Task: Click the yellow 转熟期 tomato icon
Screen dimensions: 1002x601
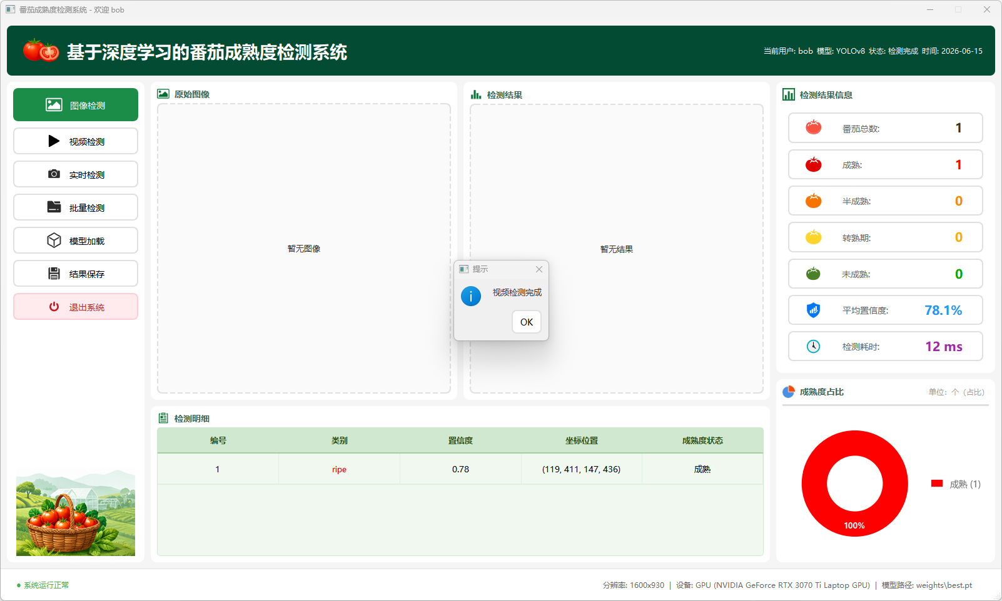Action: 813,237
